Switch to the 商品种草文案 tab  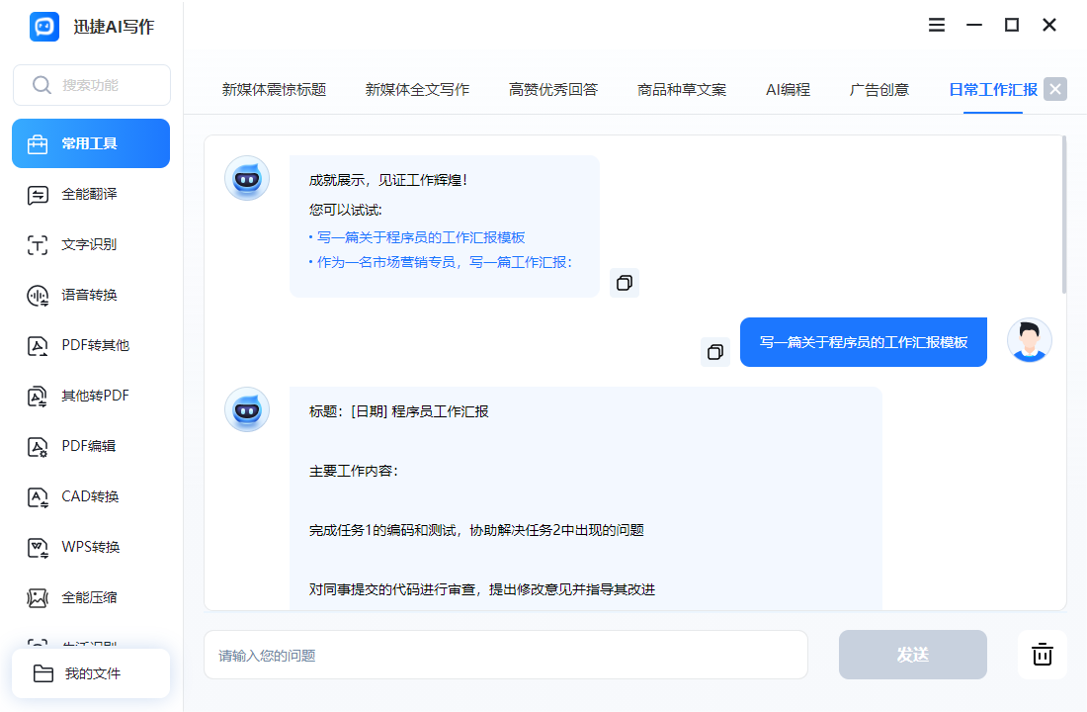[681, 88]
